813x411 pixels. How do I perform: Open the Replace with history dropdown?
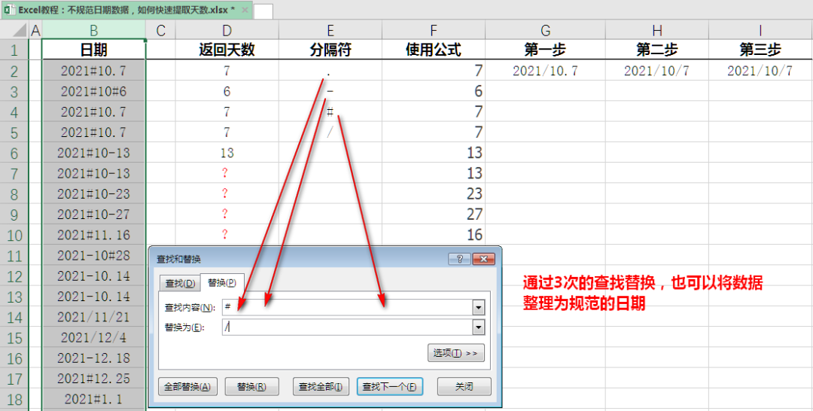tap(479, 327)
